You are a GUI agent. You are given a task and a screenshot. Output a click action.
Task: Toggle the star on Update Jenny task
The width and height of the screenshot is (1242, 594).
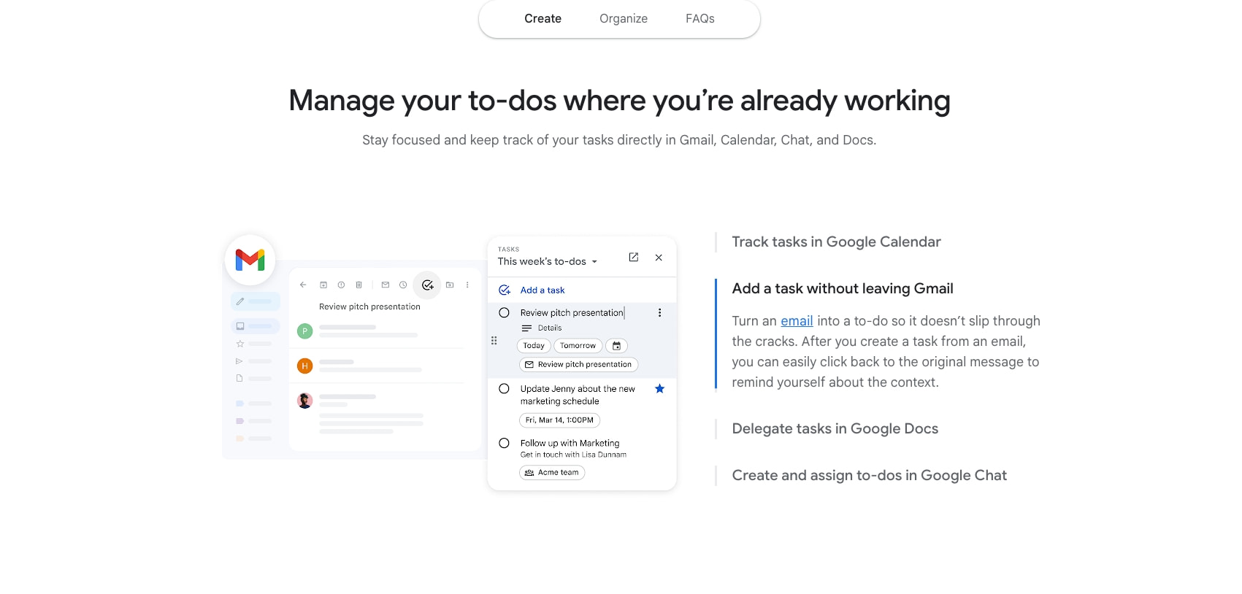[x=659, y=389]
